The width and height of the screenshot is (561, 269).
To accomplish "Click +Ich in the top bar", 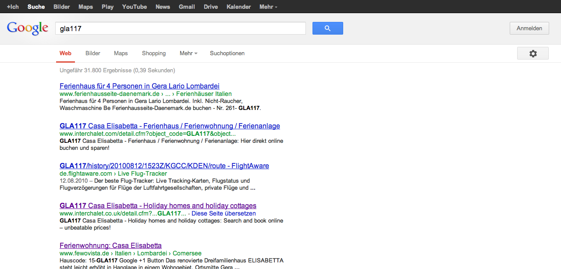I will (13, 7).
